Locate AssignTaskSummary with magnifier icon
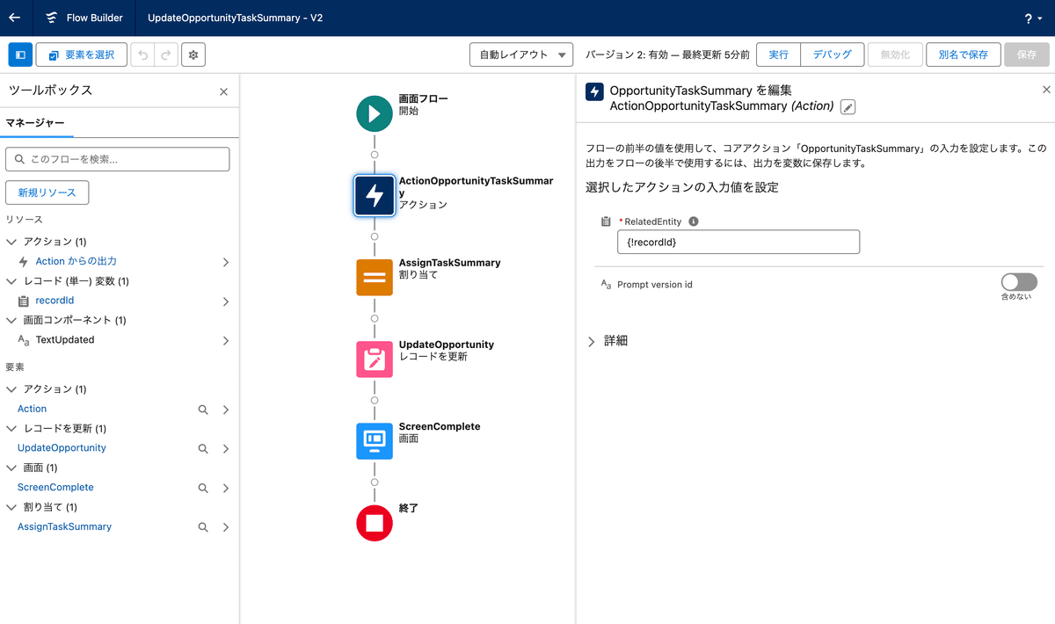 pos(203,527)
